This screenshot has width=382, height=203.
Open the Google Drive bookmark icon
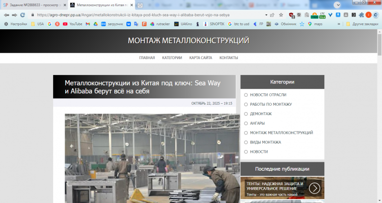point(95,24)
